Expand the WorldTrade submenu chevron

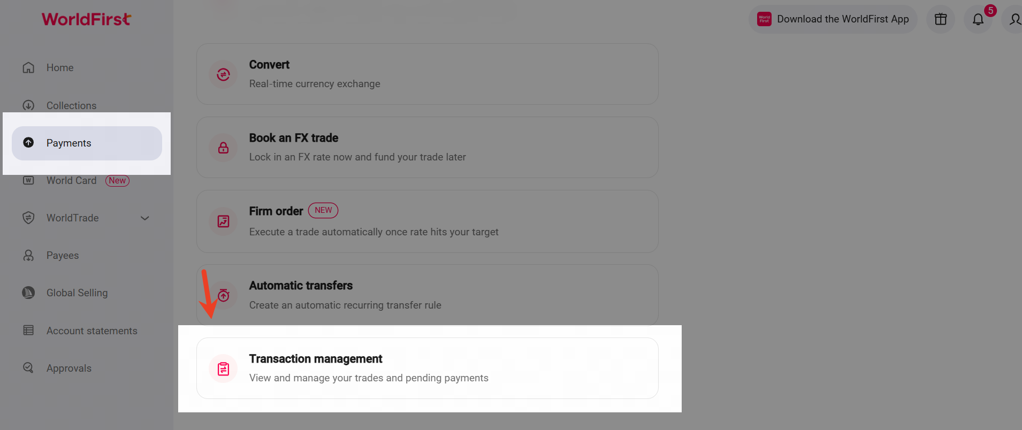coord(144,218)
